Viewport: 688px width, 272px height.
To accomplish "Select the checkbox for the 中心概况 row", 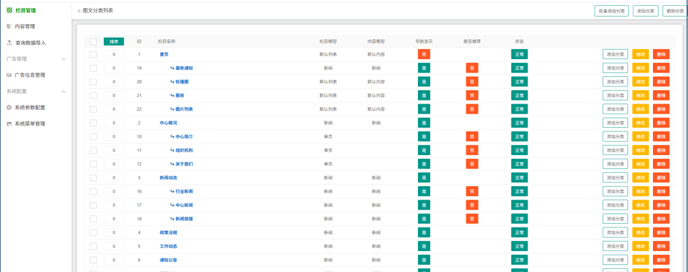I will tap(93, 123).
